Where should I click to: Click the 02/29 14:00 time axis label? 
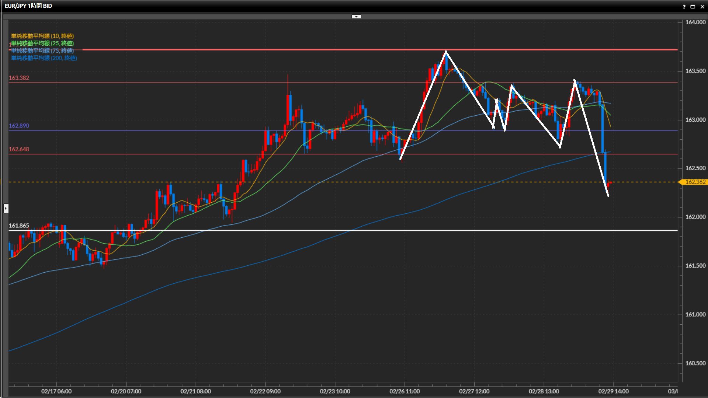point(613,391)
